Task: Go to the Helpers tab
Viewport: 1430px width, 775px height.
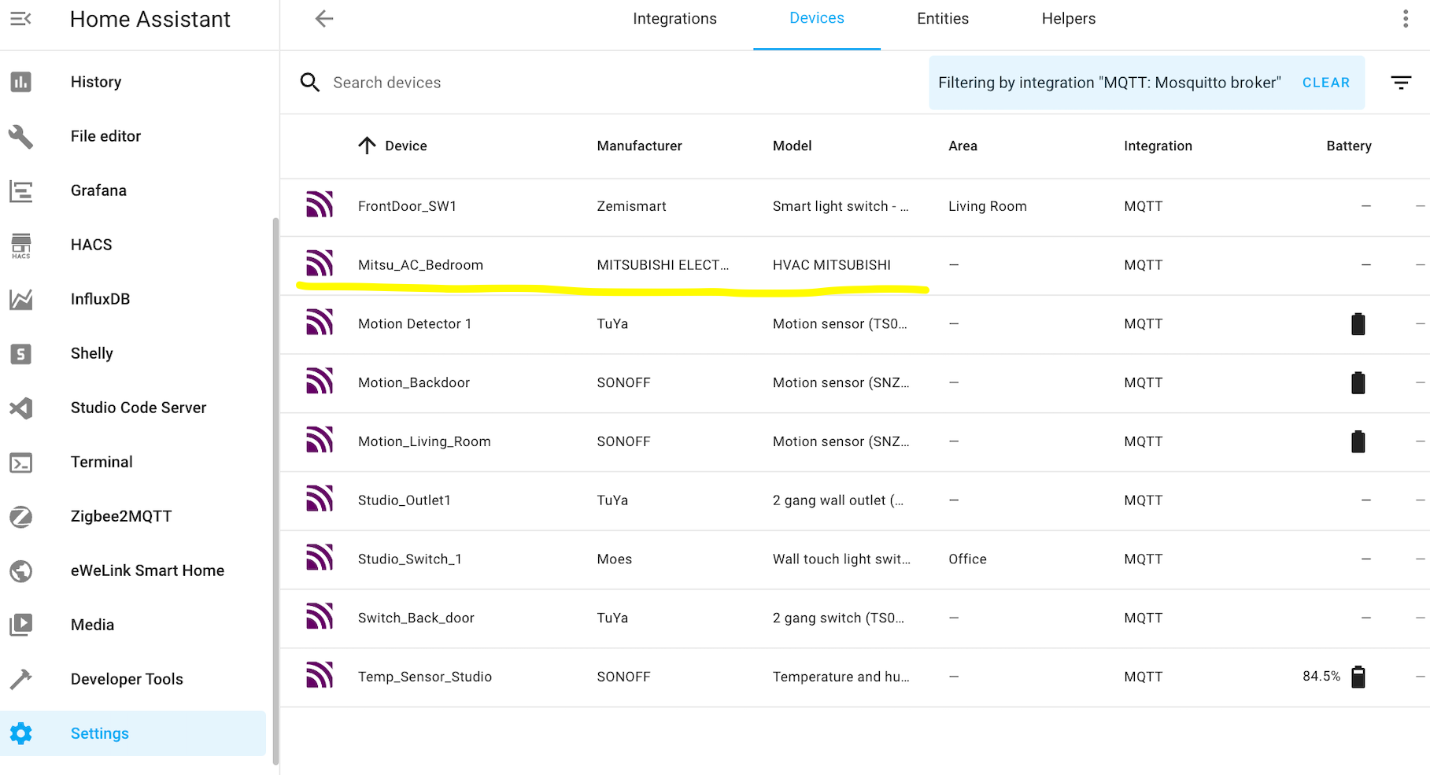Action: (1068, 19)
